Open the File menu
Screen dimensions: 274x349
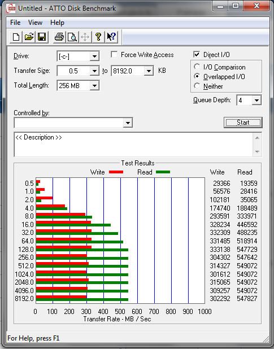[15, 23]
